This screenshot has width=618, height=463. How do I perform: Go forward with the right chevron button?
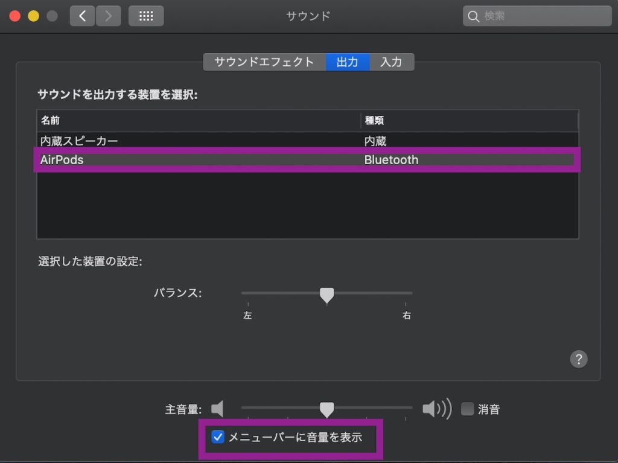tap(109, 16)
